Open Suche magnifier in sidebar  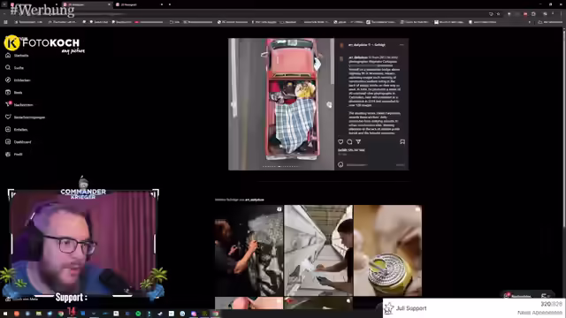[8, 67]
